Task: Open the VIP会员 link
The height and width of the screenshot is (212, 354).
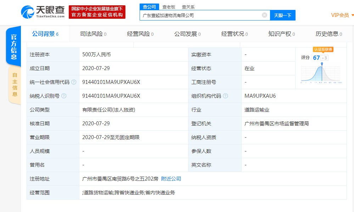Action: coord(340,15)
